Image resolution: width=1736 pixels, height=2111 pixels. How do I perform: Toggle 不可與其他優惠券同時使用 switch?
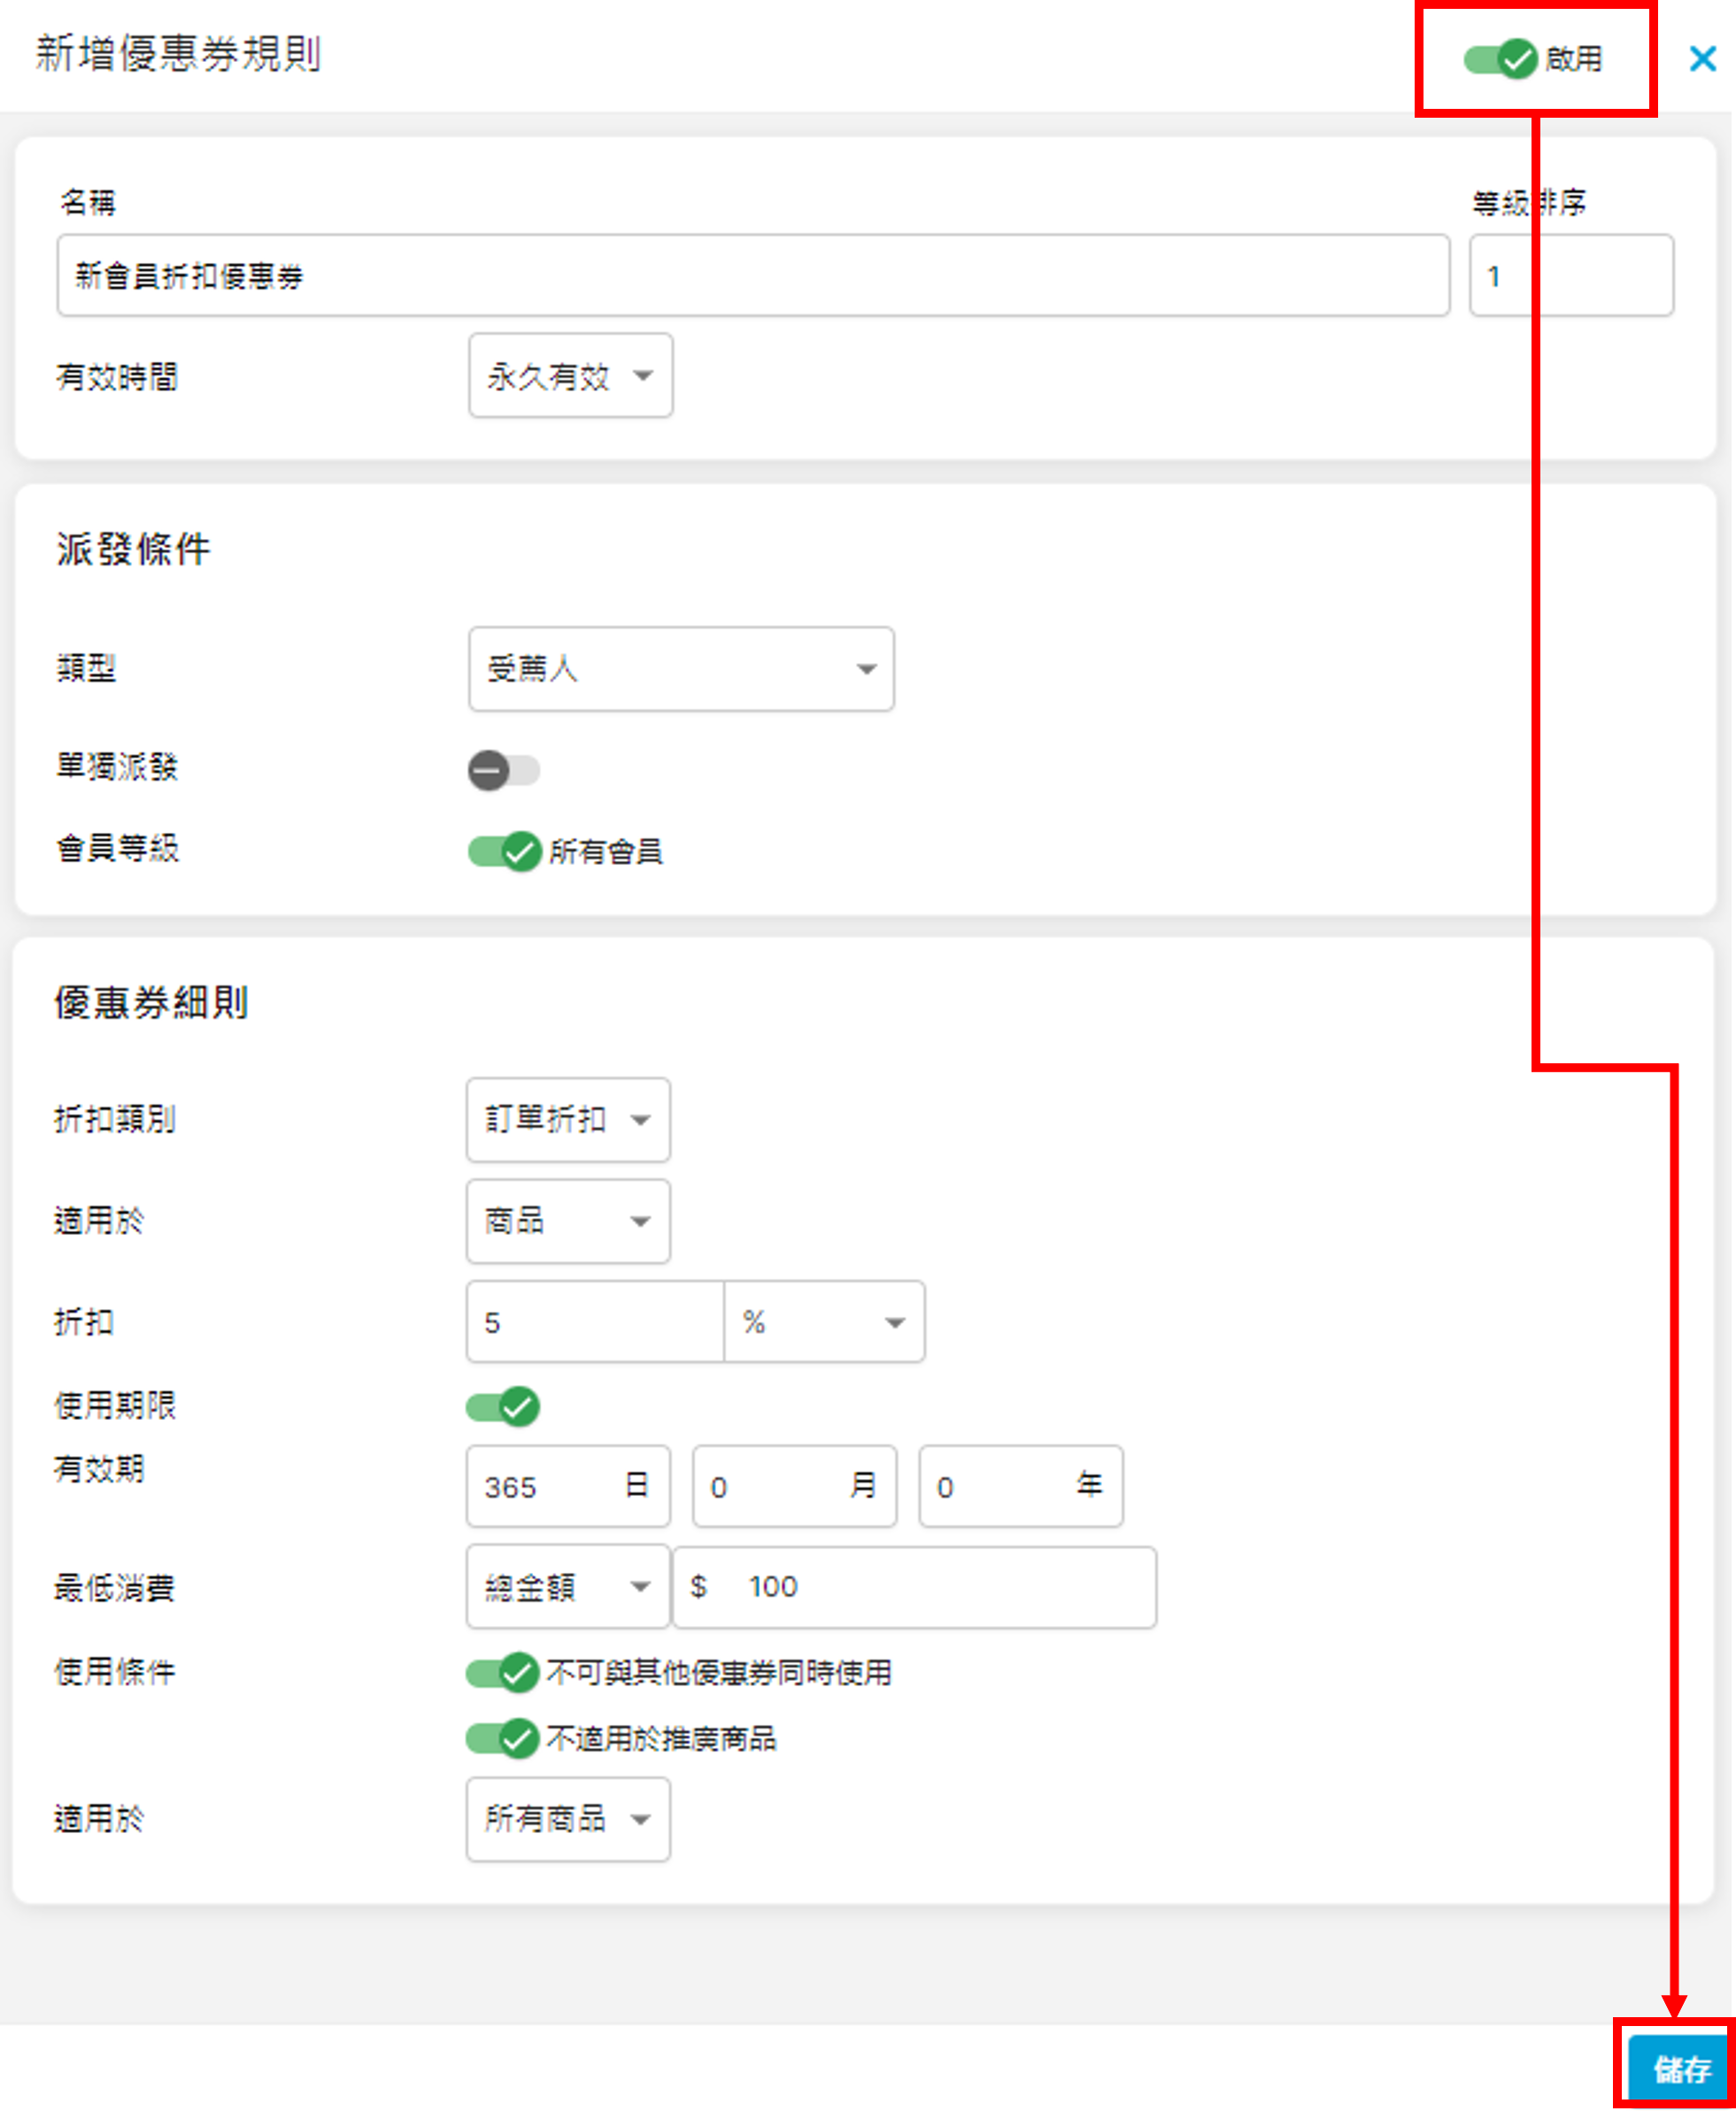pyautogui.click(x=502, y=1672)
